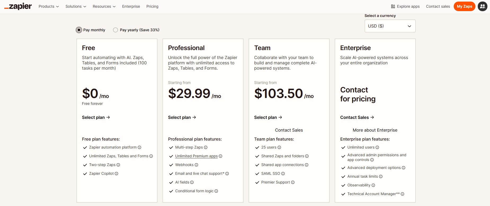Show info icon for Multi-step Zaps
490x206 pixels.
tap(206, 147)
